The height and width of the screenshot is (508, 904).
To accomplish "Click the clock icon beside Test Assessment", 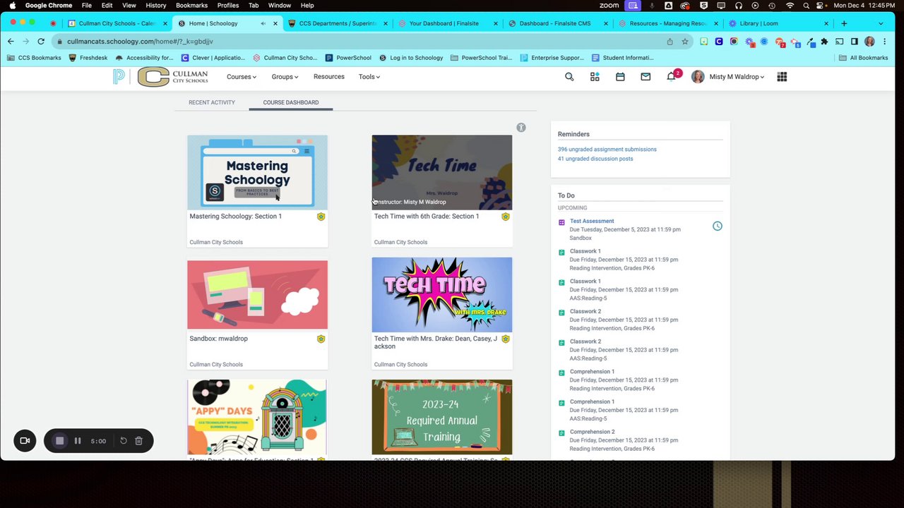I will pyautogui.click(x=717, y=226).
